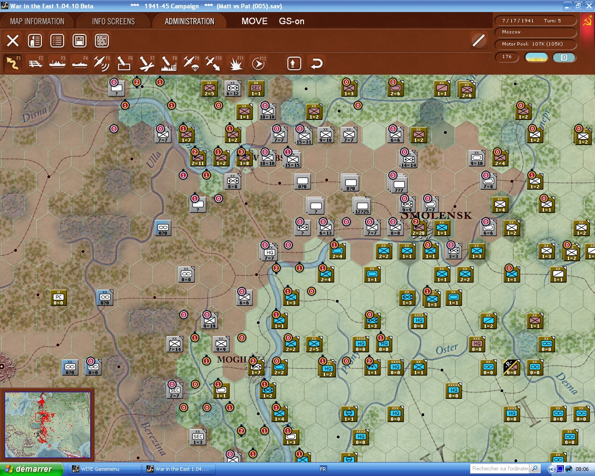Click the F11 explosion icon

tap(236, 63)
